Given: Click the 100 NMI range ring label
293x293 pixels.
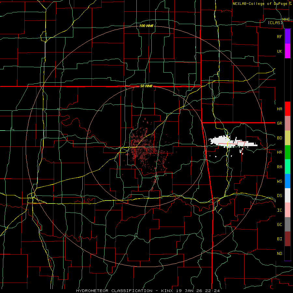Looking at the screenshot, I should point(146,26).
